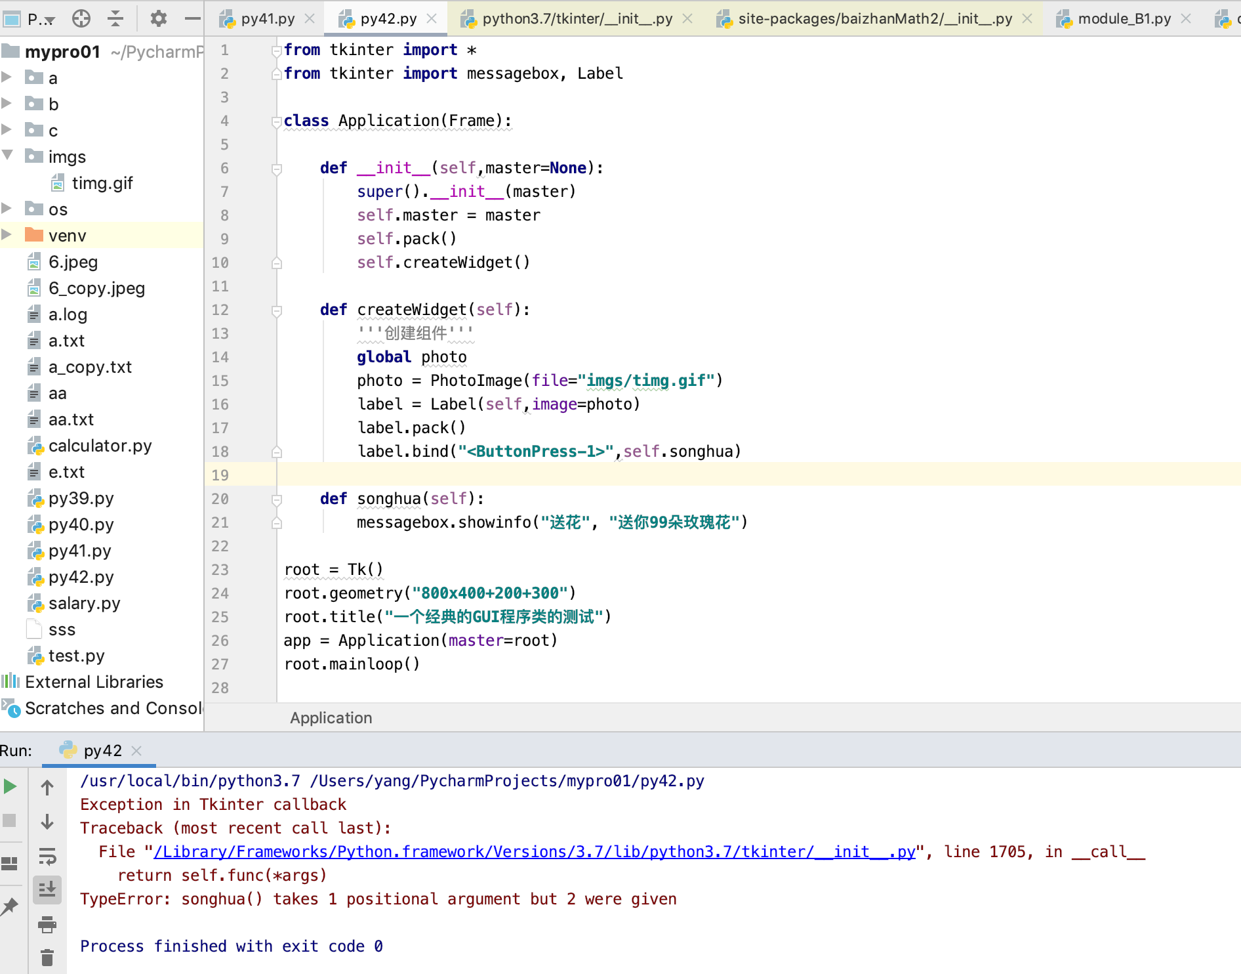Click the collapse all icon in Project toolbar
Screen dimensions: 1241x974
click(115, 18)
